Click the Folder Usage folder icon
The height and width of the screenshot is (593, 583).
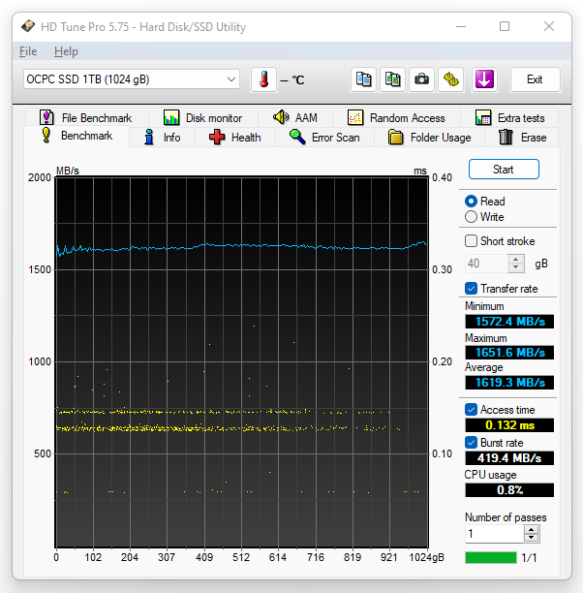(x=395, y=137)
